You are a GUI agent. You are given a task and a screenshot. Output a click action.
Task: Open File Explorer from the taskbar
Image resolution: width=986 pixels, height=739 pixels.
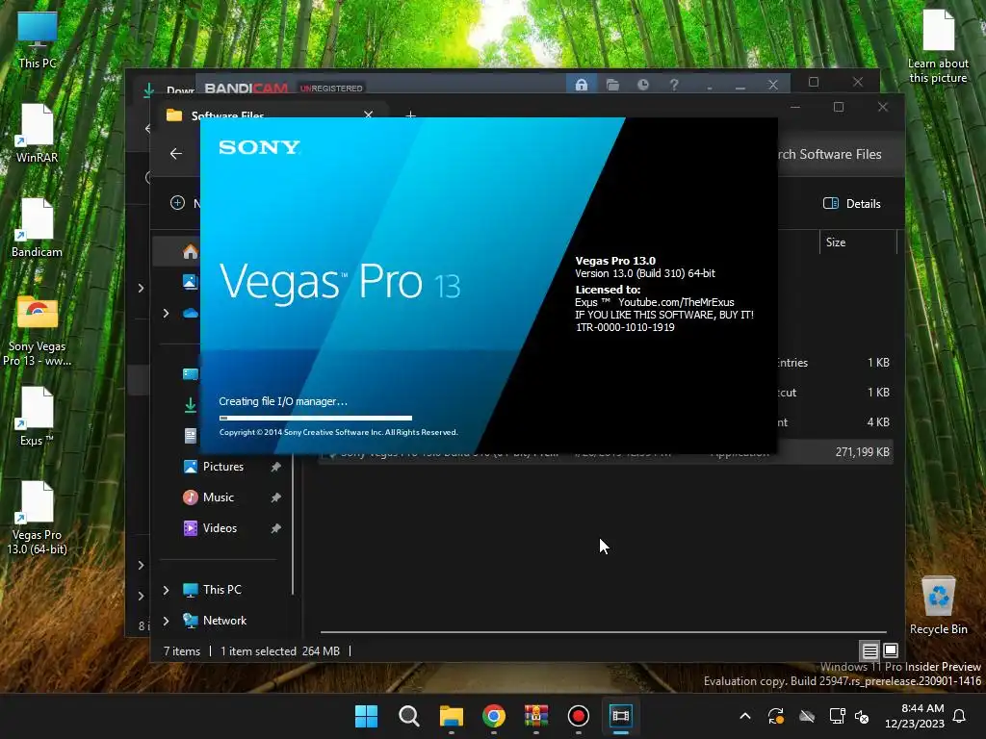(x=451, y=716)
